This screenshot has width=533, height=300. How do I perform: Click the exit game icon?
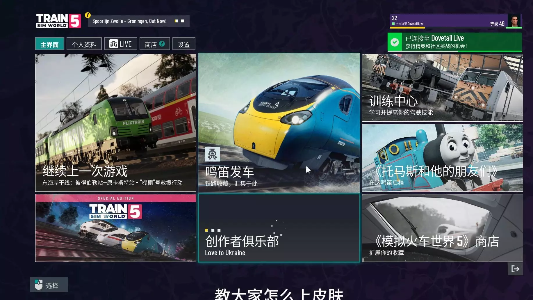(515, 269)
